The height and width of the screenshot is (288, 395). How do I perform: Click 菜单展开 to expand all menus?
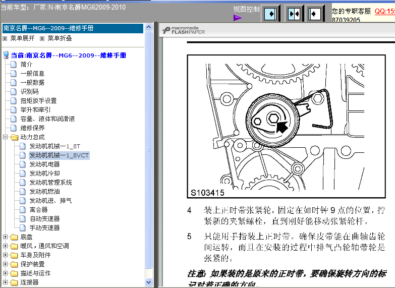click(22, 38)
